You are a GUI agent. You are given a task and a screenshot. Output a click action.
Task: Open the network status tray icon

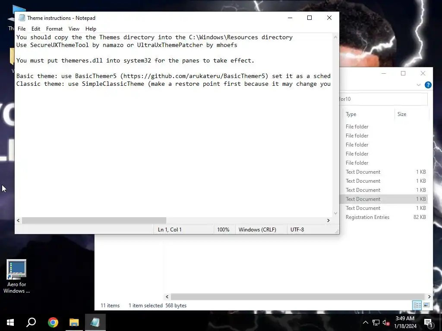(x=376, y=322)
